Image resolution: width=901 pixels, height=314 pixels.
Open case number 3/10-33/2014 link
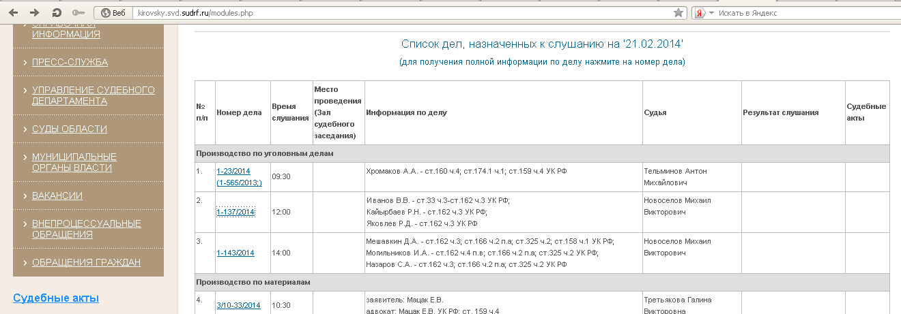pyautogui.click(x=239, y=305)
